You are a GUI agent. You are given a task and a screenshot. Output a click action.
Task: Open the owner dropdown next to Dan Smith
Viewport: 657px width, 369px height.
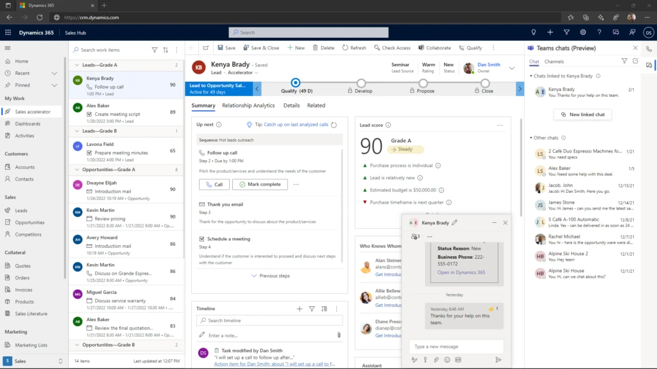point(512,68)
